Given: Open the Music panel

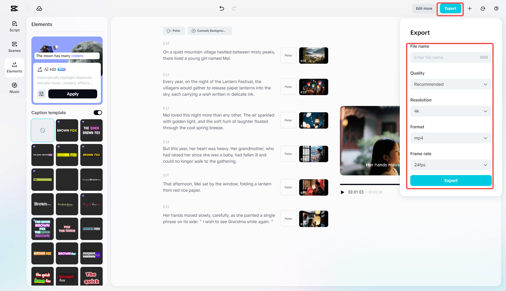Looking at the screenshot, I should [x=14, y=88].
